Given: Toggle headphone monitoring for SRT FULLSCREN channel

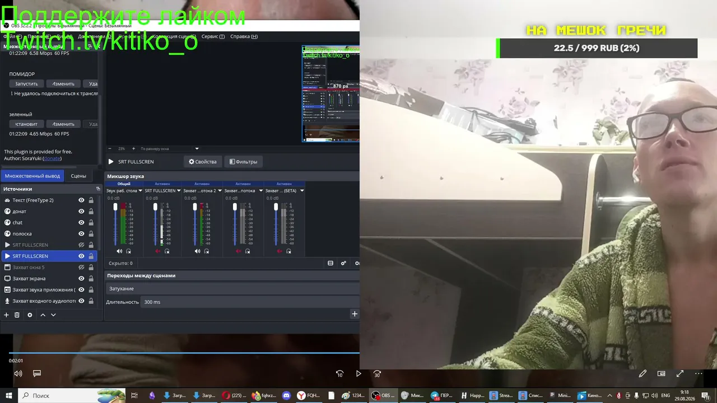Looking at the screenshot, I should click(167, 251).
